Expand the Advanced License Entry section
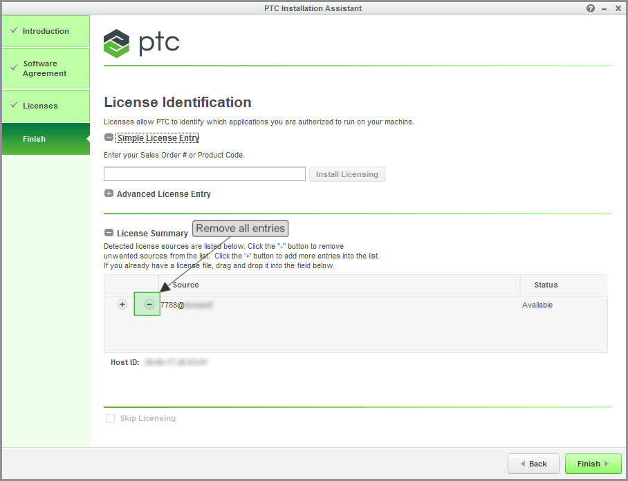 (x=109, y=194)
